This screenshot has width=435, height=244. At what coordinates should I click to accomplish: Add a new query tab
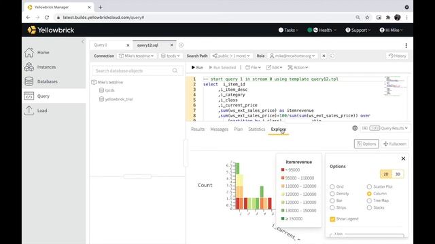click(181, 45)
